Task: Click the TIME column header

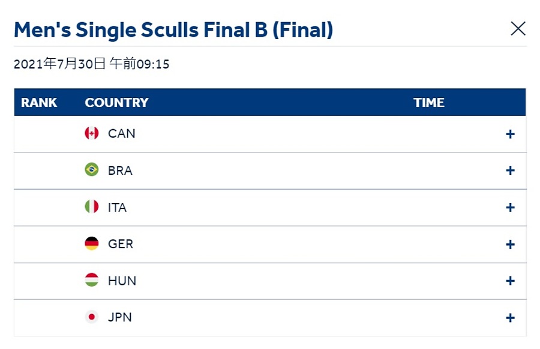Action: 429,103
